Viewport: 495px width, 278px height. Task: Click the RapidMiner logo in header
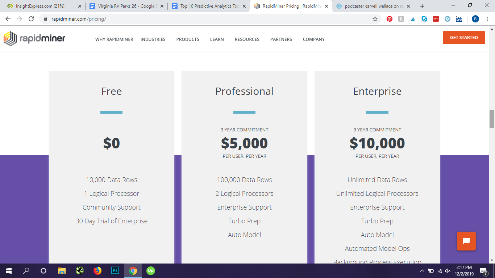[x=34, y=39]
